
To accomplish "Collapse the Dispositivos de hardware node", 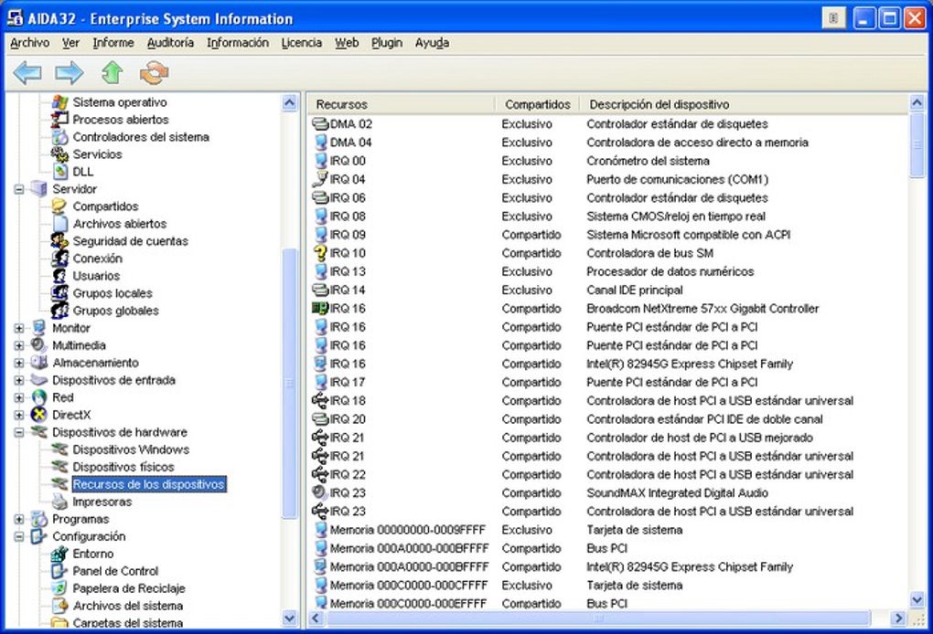I will pyautogui.click(x=19, y=432).
